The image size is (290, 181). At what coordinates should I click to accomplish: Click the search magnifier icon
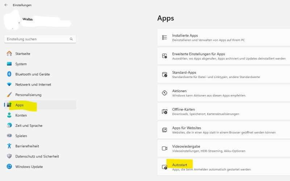pyautogui.click(x=71, y=39)
